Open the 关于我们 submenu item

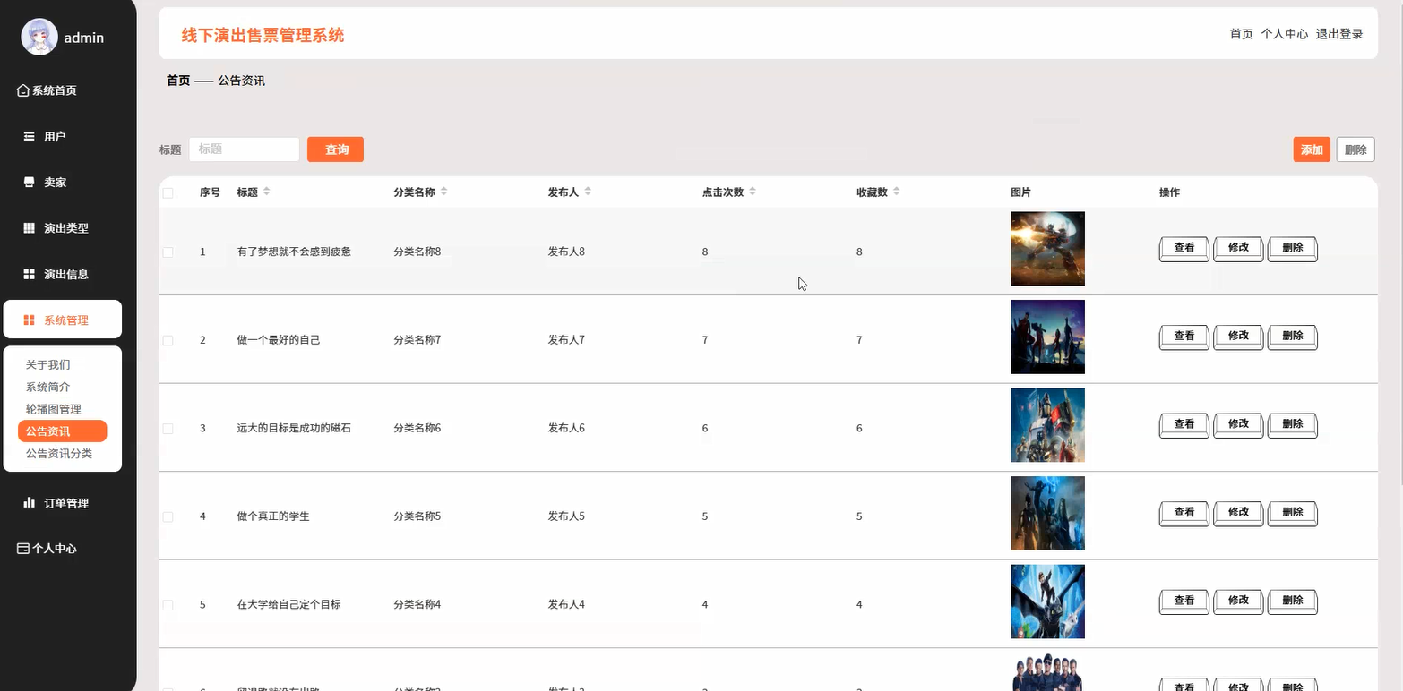[x=48, y=364]
